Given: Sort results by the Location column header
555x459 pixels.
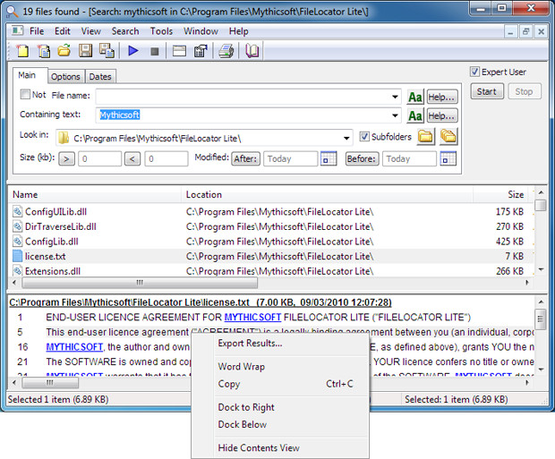Looking at the screenshot, I should point(328,195).
